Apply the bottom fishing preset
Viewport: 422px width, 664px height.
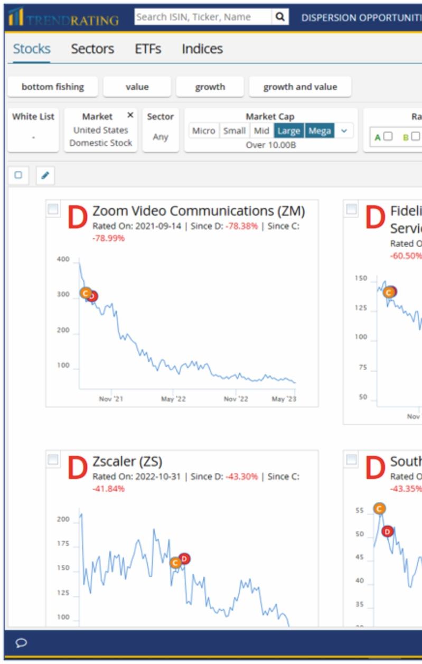[53, 87]
